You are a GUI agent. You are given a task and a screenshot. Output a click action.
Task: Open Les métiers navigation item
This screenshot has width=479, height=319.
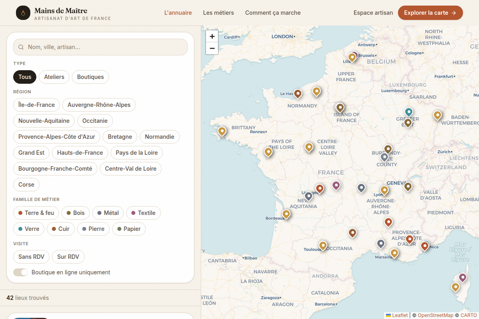pyautogui.click(x=218, y=13)
